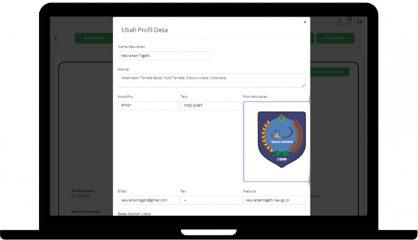The height and width of the screenshot is (240, 418).
Task: Click the ID Kelurahan label text
Action: coord(82,191)
